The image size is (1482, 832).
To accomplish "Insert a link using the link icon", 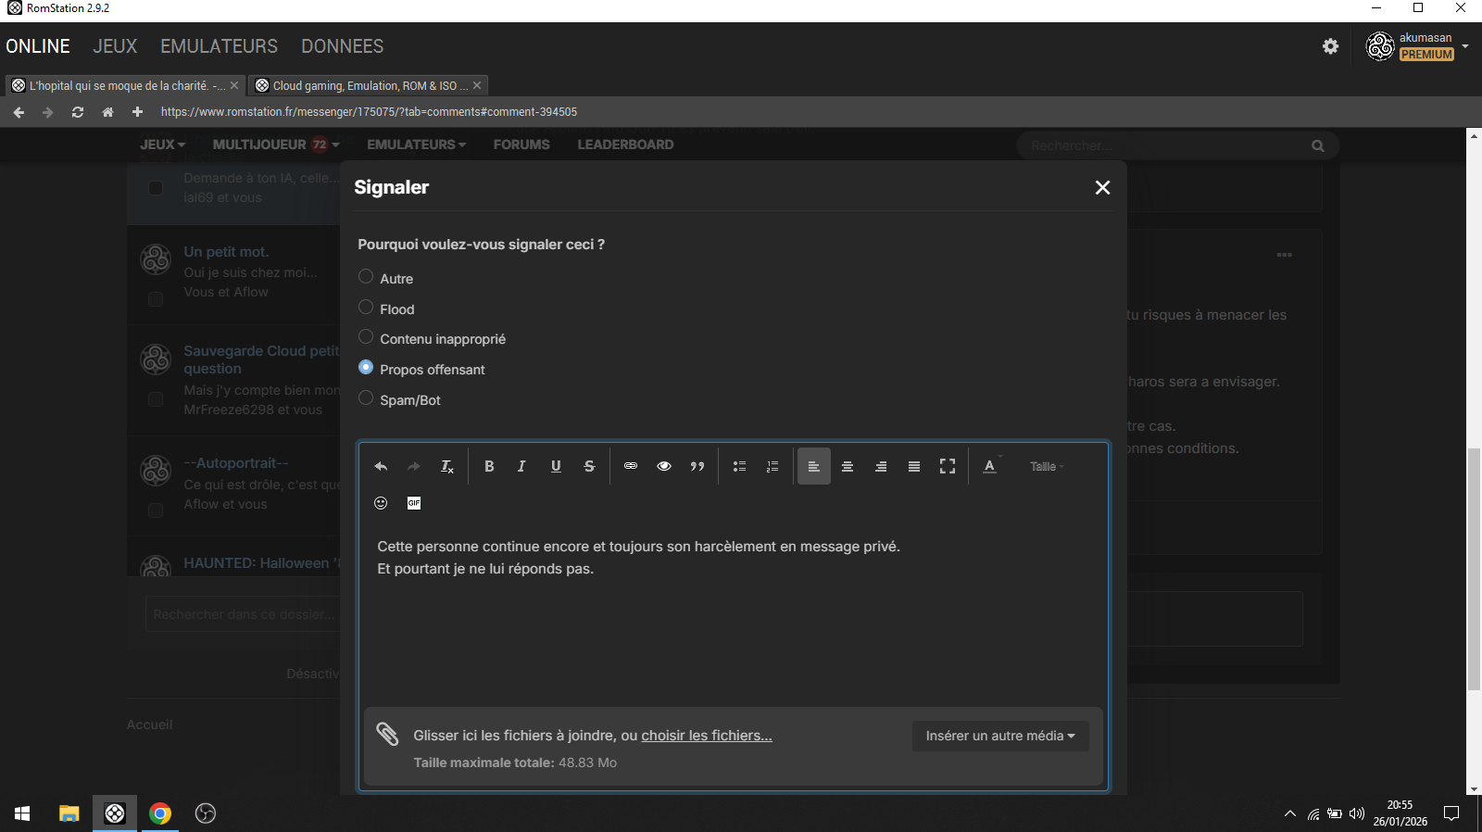I will point(631,466).
